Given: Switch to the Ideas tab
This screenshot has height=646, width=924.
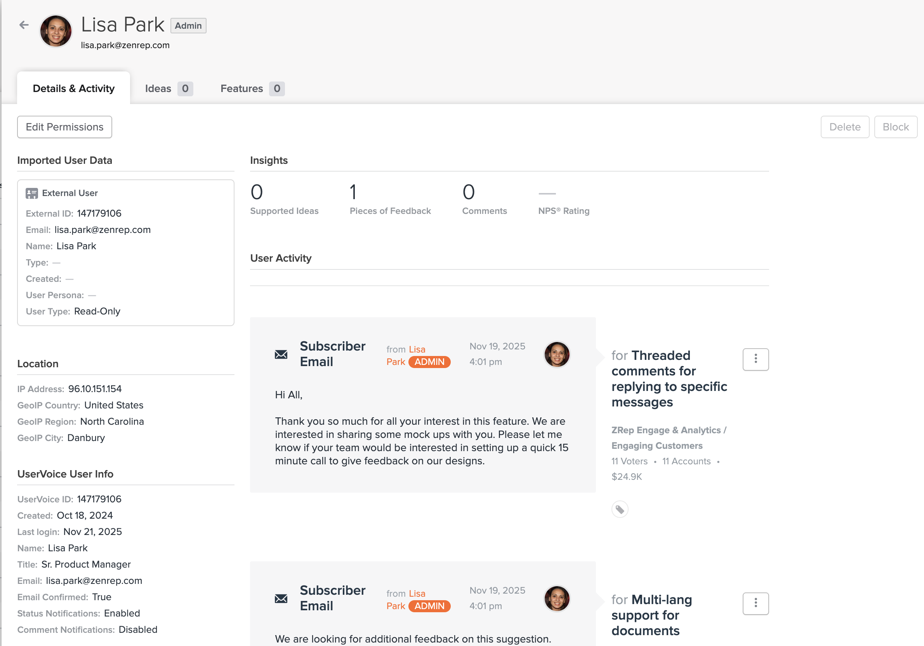Looking at the screenshot, I should 168,89.
